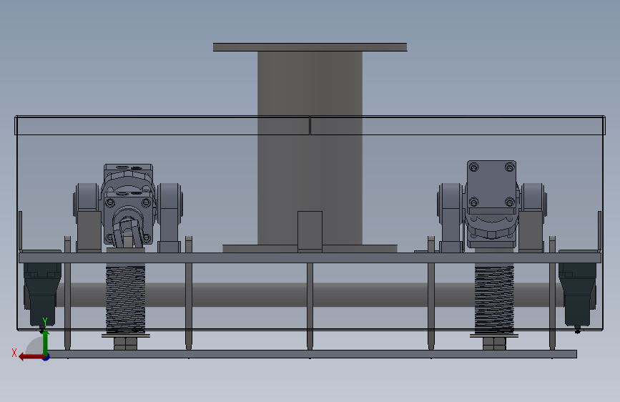This screenshot has height=402, width=620.
Task: Click the green Y axis arrow of the triad
Action: [x=46, y=342]
